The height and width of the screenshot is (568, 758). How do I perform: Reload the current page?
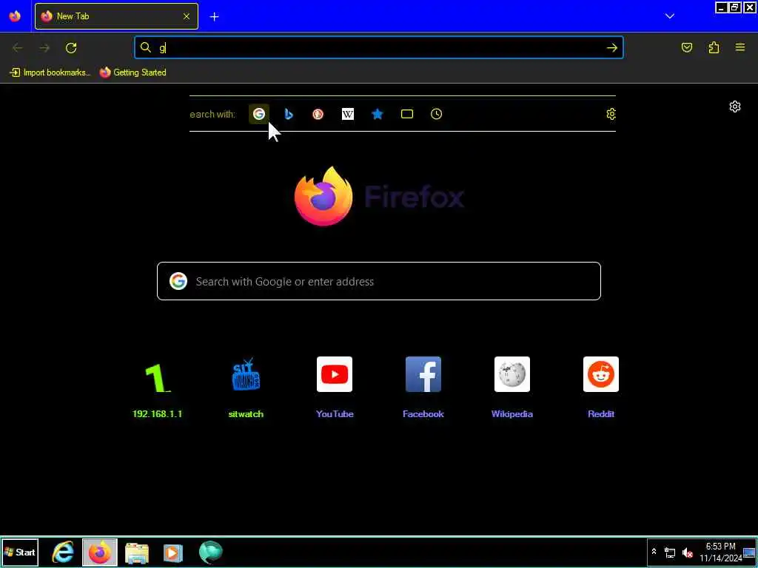(x=71, y=48)
